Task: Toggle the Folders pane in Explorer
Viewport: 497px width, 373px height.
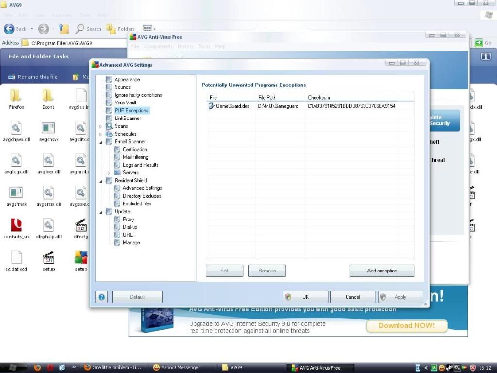Action: click(120, 29)
